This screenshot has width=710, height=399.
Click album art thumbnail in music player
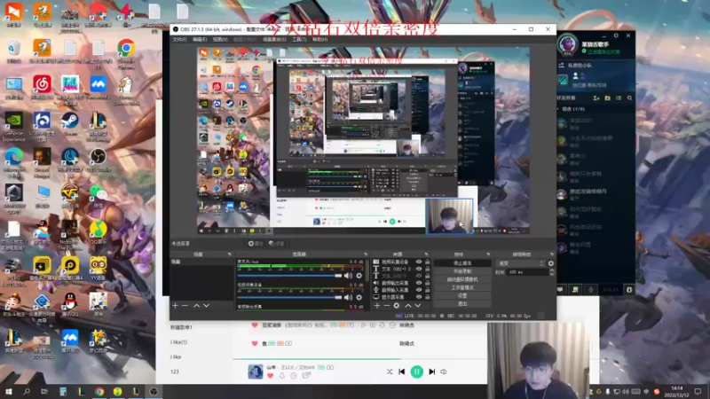(x=256, y=372)
